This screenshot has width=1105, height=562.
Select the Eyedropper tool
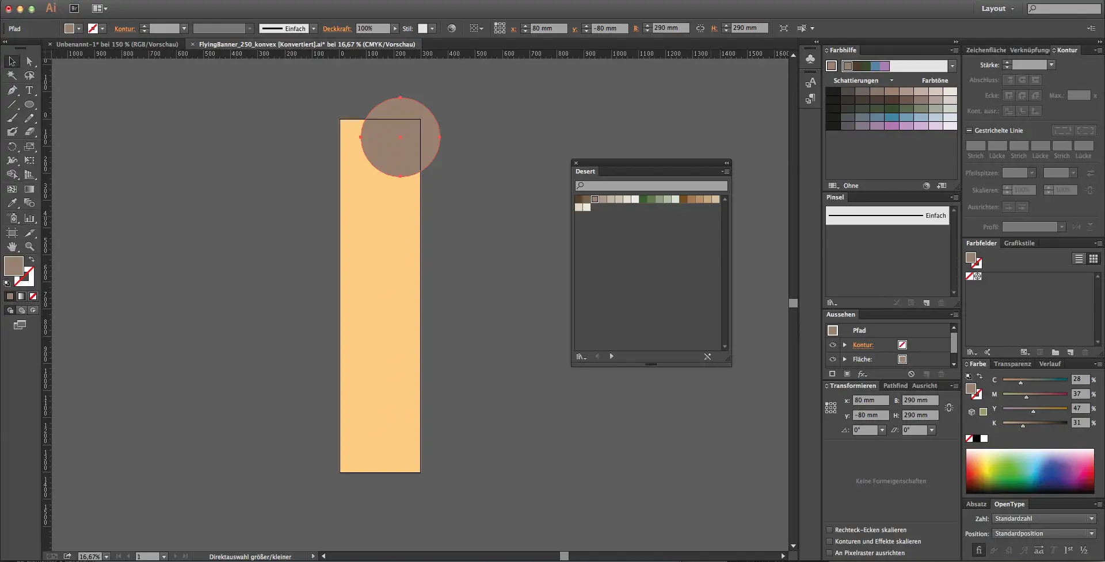pos(12,203)
